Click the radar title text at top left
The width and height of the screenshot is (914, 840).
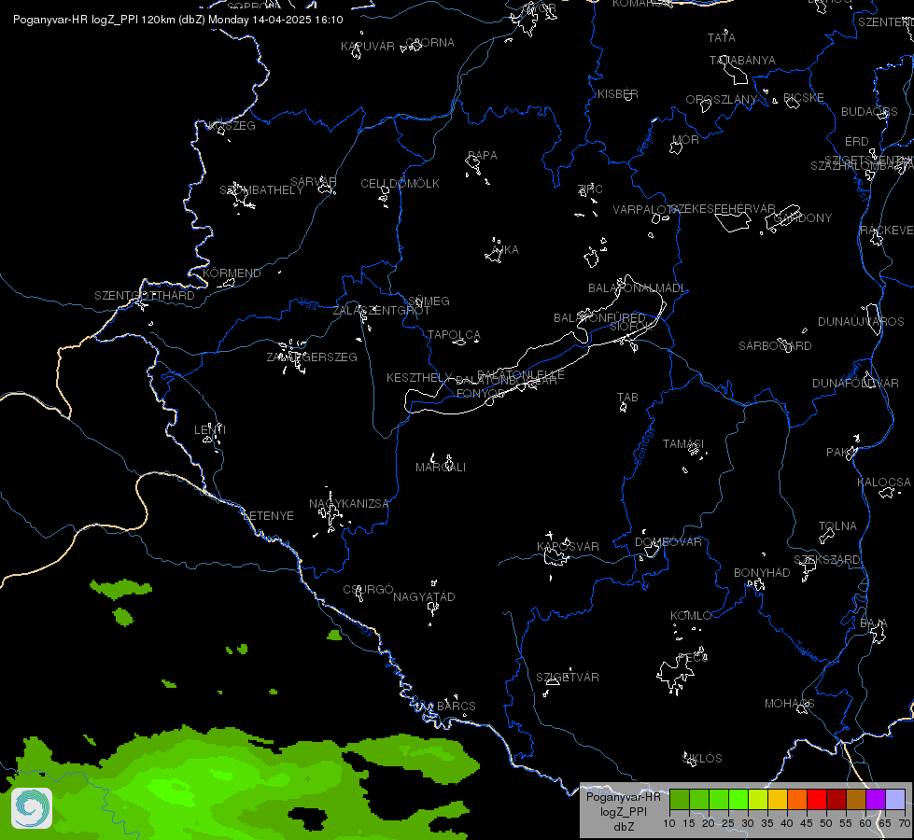point(177,20)
